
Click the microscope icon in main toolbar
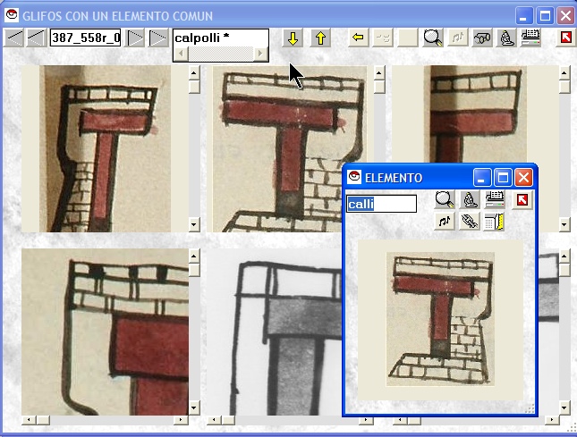[505, 38]
